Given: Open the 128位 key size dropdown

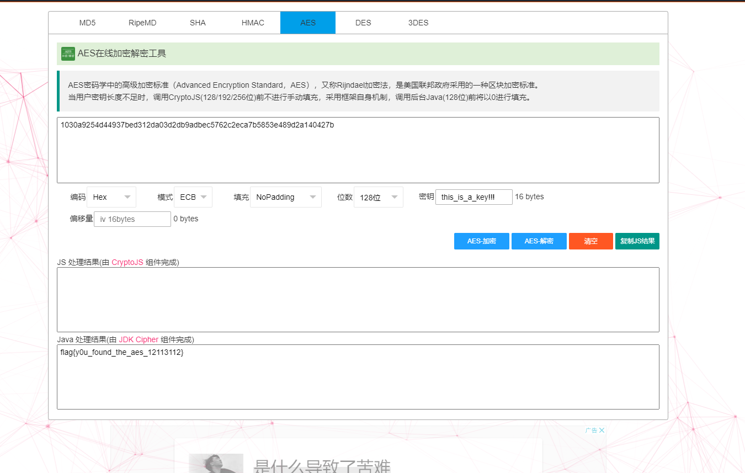Looking at the screenshot, I should pos(379,197).
